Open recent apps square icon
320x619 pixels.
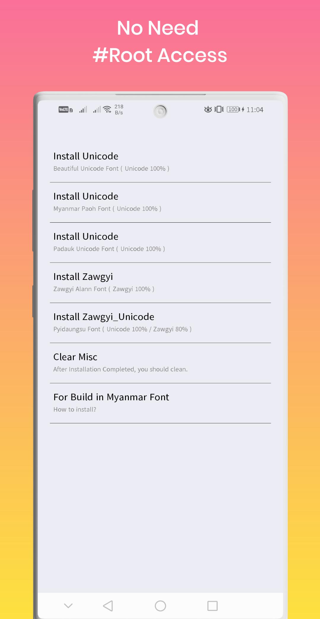(212, 606)
